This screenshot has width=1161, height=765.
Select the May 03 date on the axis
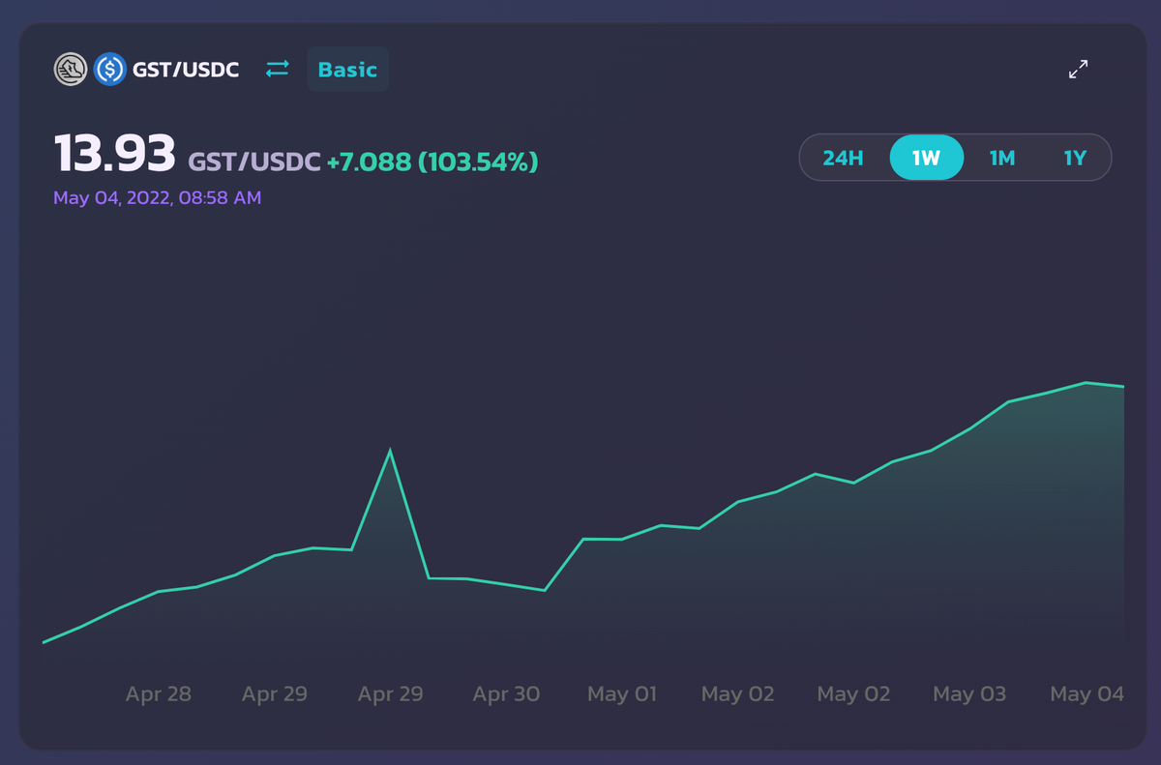pyautogui.click(x=969, y=694)
